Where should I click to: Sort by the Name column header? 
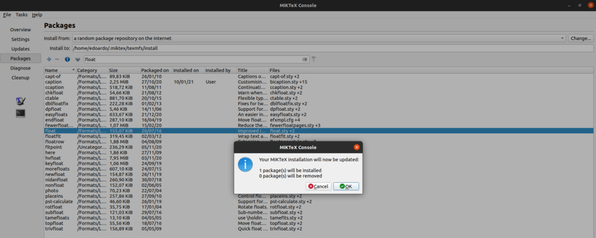[60, 70]
